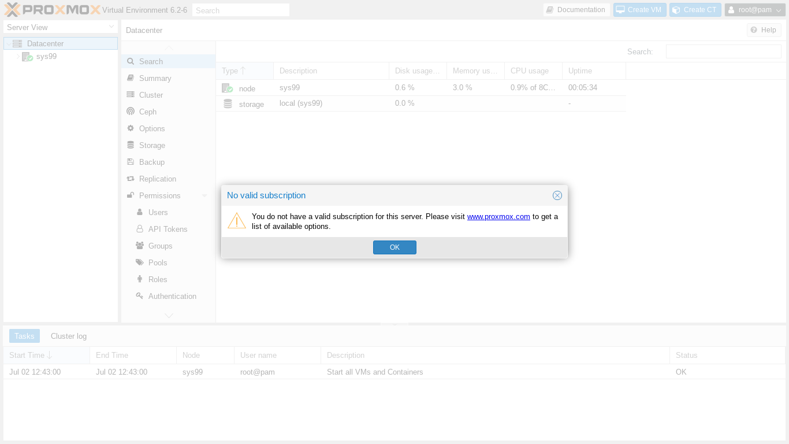Click the Ceph icon in sidebar

(x=131, y=112)
